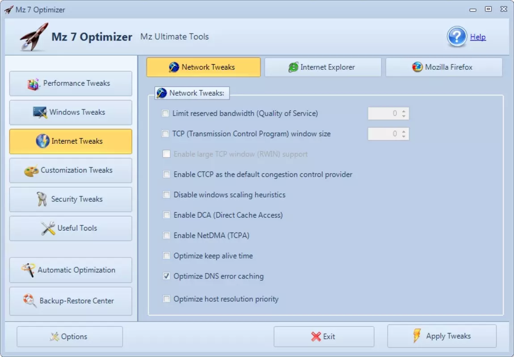This screenshot has height=357, width=514.
Task: Switch to Mozilla Firefox tab
Action: (444, 67)
